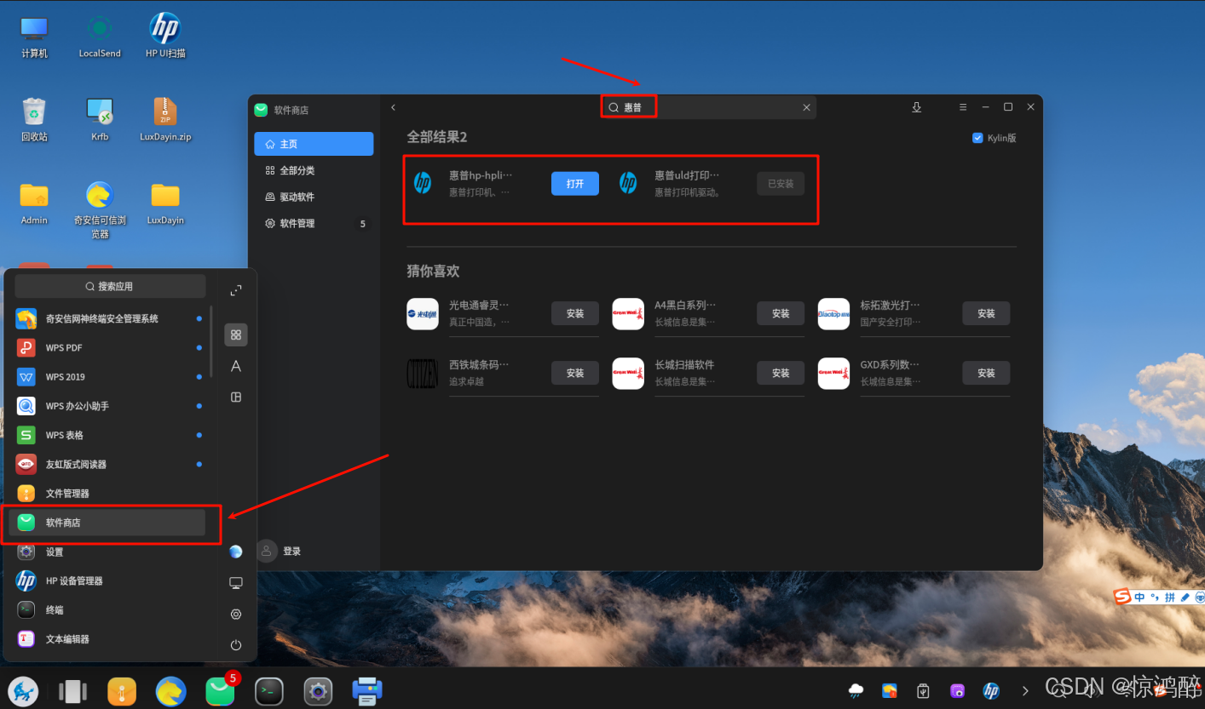
Task: Open the Krfb desktop shortcut
Action: [100, 118]
